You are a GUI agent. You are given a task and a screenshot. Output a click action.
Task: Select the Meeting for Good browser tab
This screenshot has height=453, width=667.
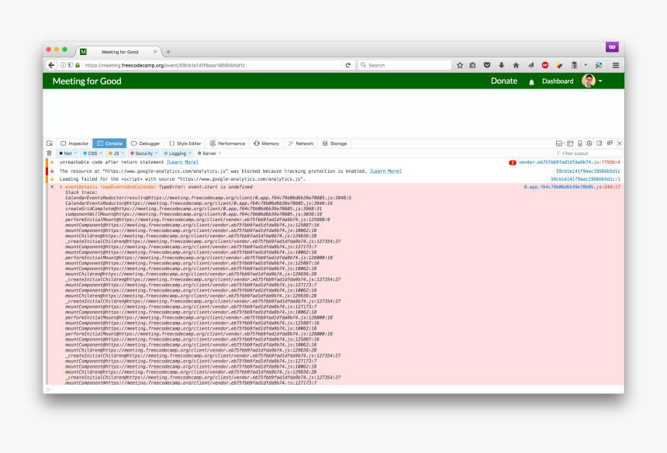119,51
